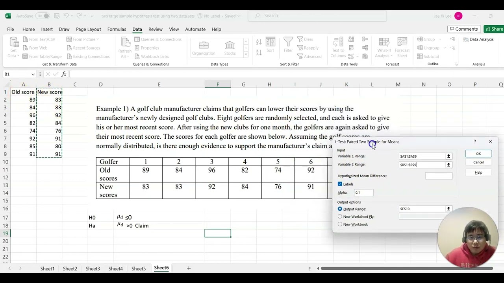
Task: Select column F header
Action: (218, 85)
